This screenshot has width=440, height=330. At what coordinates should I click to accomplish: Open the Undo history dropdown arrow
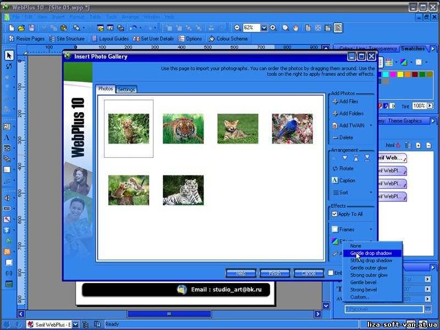pyautogui.click(x=140, y=28)
